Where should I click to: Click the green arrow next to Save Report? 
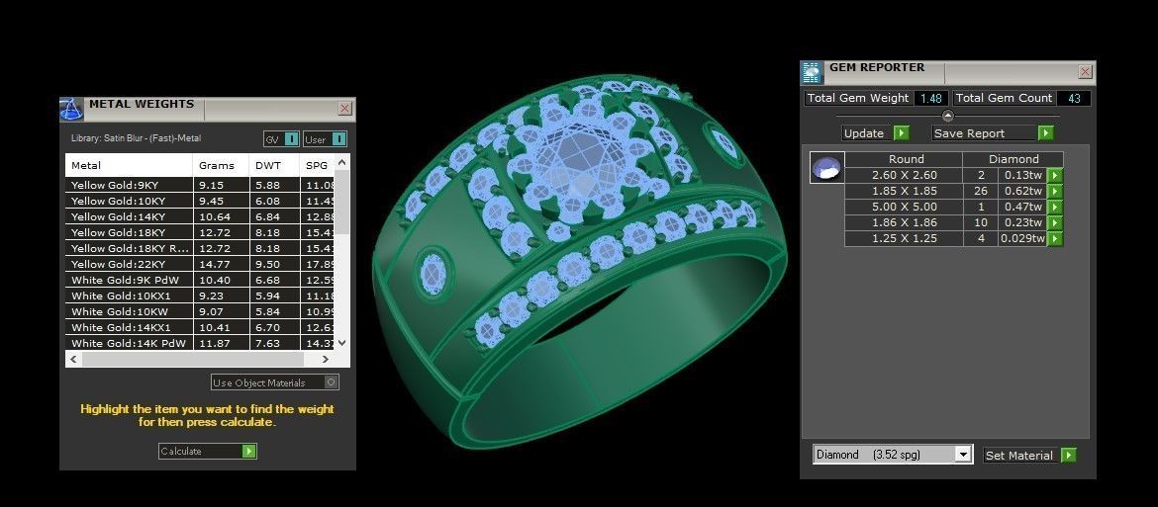(x=1045, y=133)
